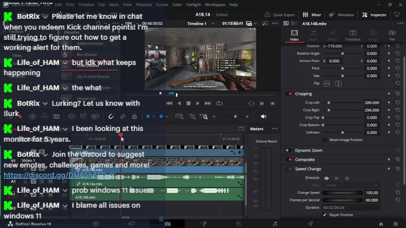
Task: Switch to Inspector File tab
Action: tap(392, 35)
